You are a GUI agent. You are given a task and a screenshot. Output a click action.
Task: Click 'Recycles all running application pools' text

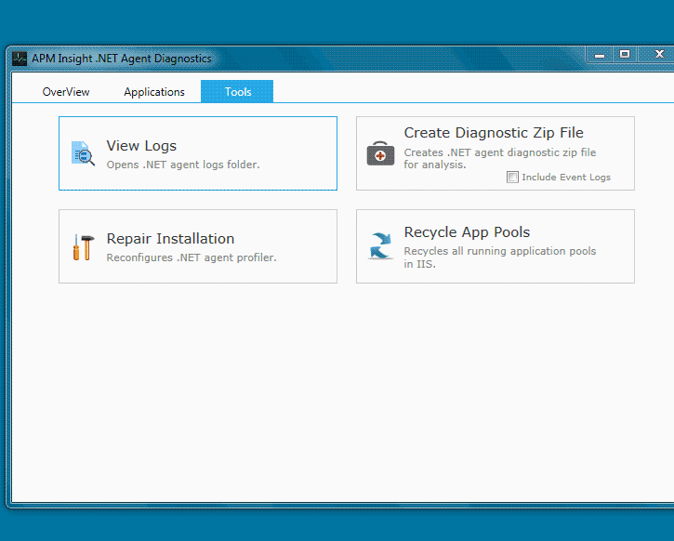tap(499, 251)
